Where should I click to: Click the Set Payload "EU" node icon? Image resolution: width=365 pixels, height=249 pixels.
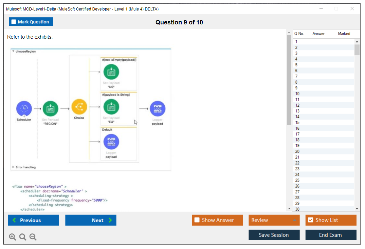pyautogui.click(x=111, y=107)
